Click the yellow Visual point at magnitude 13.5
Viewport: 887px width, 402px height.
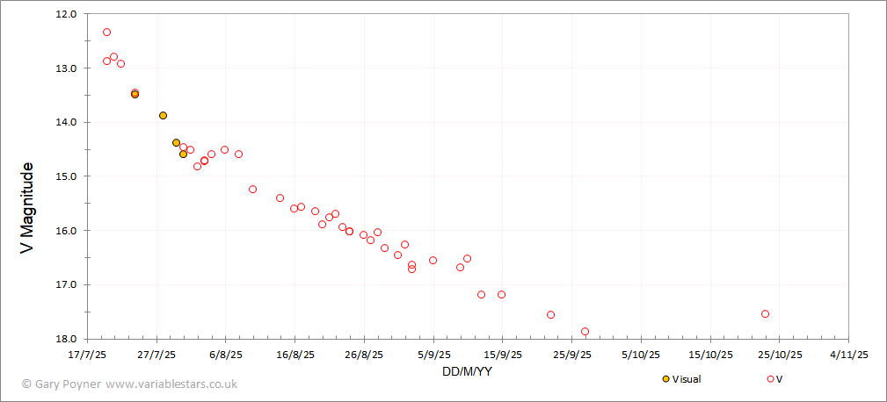click(x=135, y=94)
